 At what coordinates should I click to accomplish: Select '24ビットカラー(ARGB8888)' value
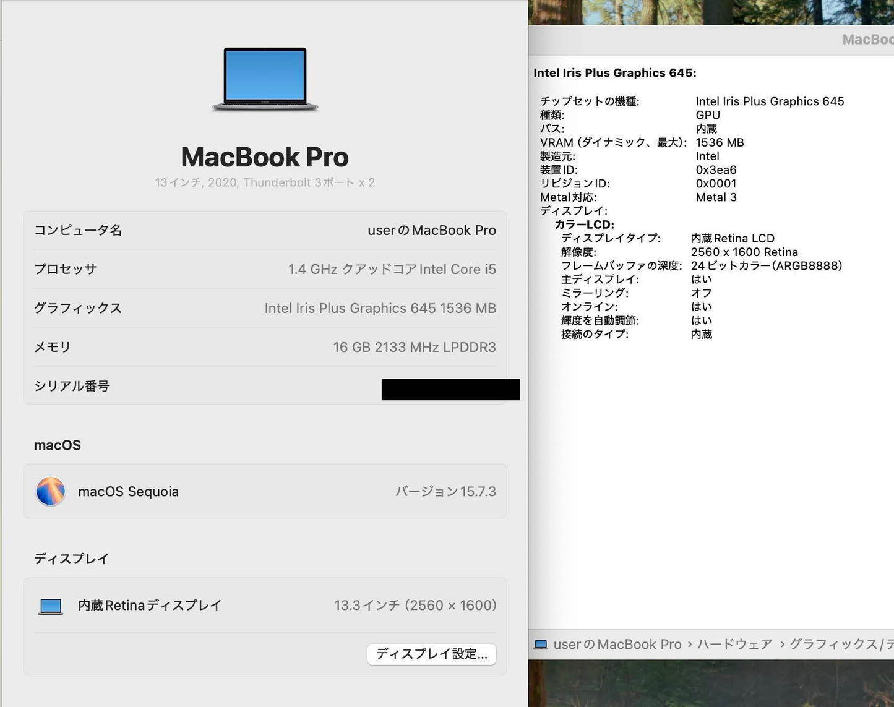(x=767, y=266)
